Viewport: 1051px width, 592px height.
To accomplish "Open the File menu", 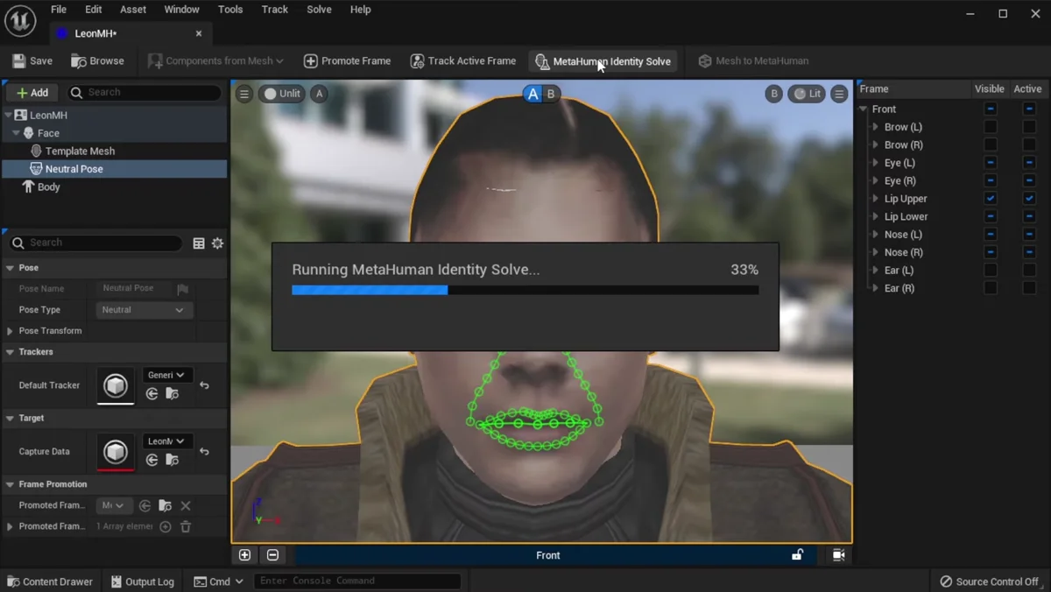I will pos(59,10).
